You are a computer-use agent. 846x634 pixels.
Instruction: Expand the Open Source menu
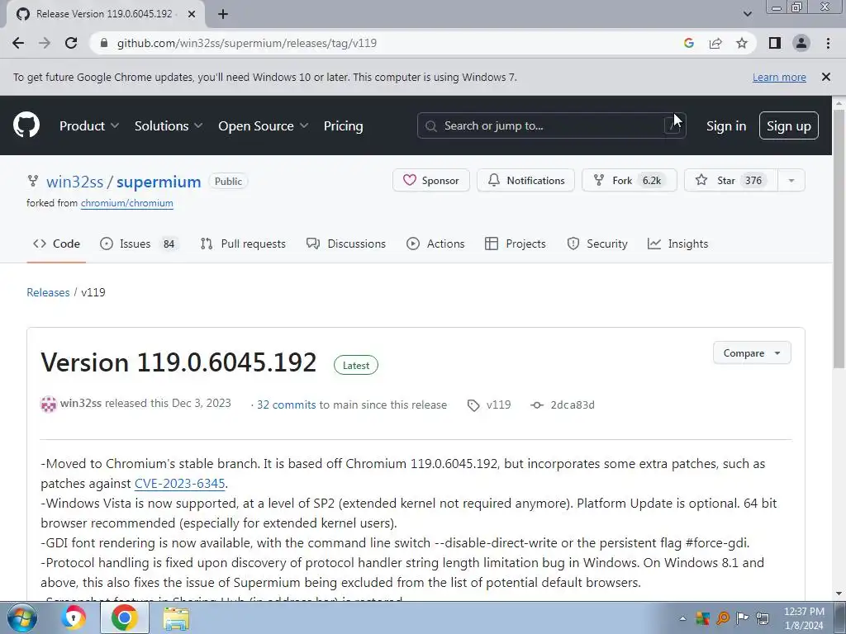[x=264, y=125]
